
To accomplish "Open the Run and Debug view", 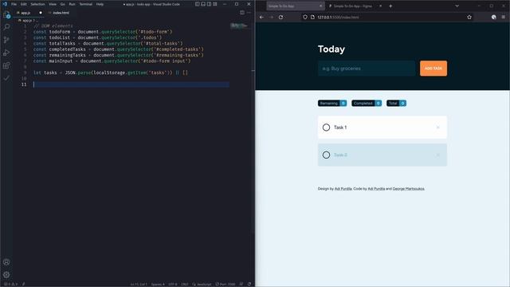I will [x=6, y=53].
